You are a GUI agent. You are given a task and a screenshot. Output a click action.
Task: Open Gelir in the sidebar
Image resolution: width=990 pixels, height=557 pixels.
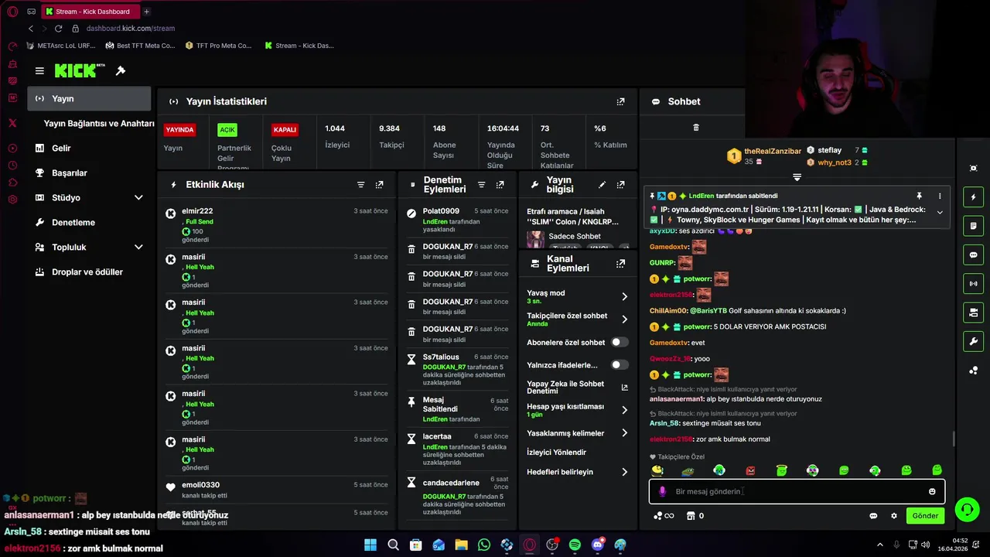pos(61,149)
